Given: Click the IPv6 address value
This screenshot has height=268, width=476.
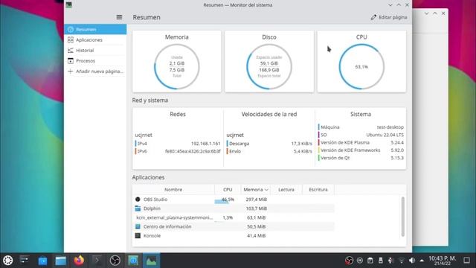Looking at the screenshot, I should tap(193, 151).
